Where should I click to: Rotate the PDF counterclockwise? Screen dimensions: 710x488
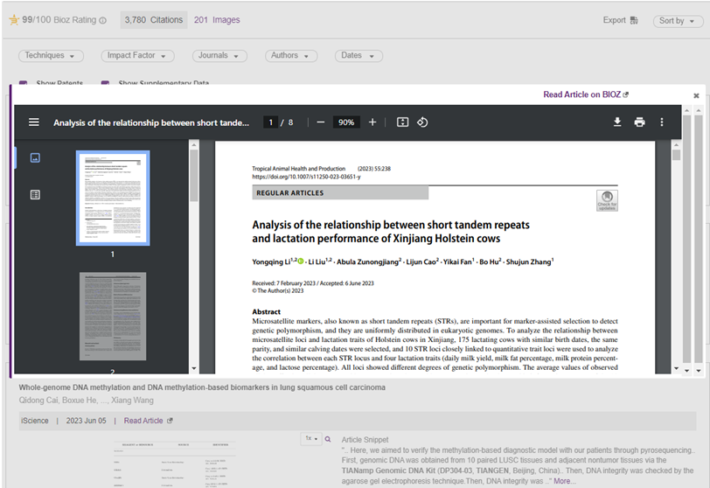[x=422, y=122]
